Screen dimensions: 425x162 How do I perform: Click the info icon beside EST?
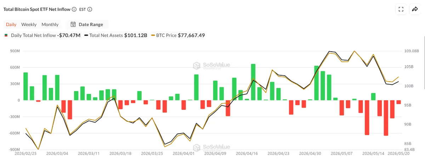[x=90, y=10]
